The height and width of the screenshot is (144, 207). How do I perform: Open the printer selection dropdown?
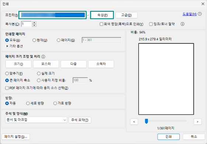pos(88,15)
